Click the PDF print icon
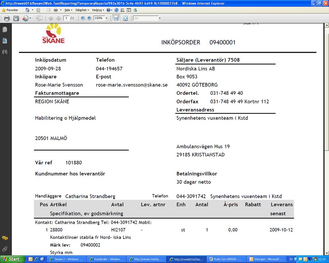Image resolution: width=329 pixels, height=263 pixels. [7, 18]
